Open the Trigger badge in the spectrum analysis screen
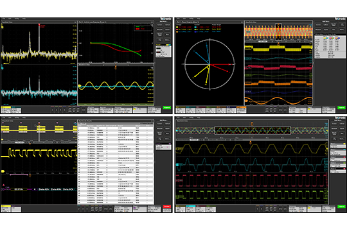 140,110
